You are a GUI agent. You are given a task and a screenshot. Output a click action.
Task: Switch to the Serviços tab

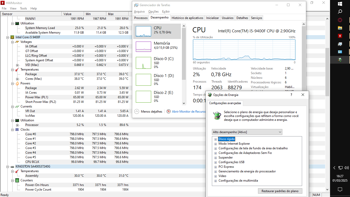click(x=256, y=18)
